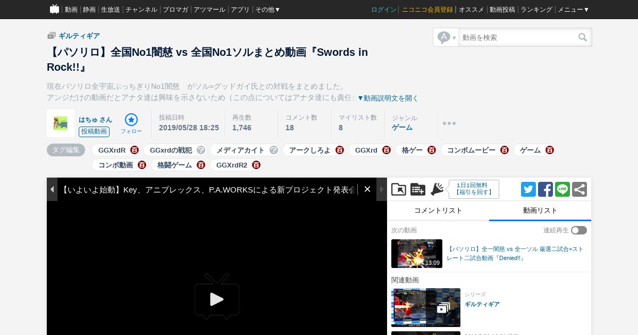The image size is (638, 335).
Task: Click the タグ編集 button
Action: pos(66,150)
